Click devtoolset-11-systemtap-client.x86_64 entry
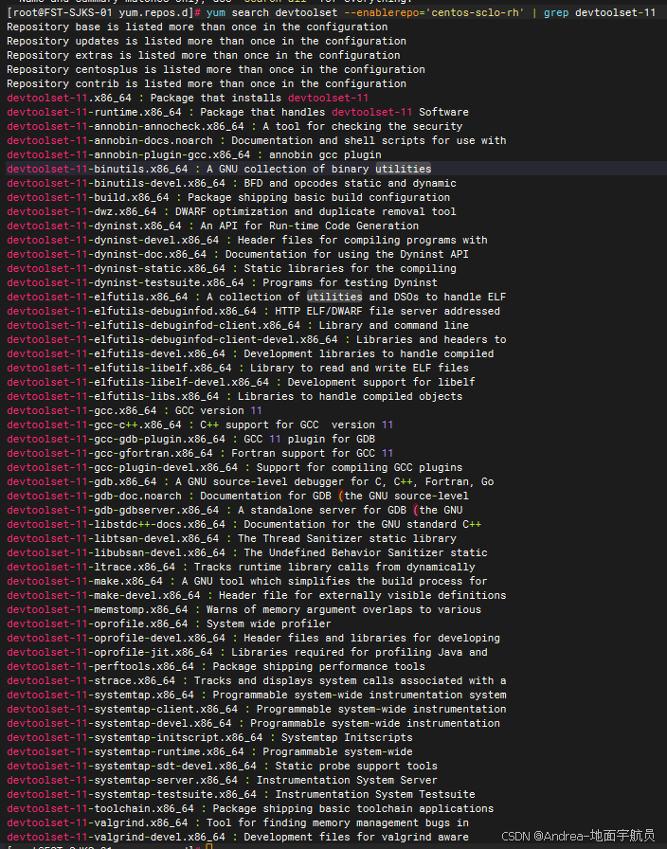The width and height of the screenshot is (667, 849). pyautogui.click(x=256, y=709)
